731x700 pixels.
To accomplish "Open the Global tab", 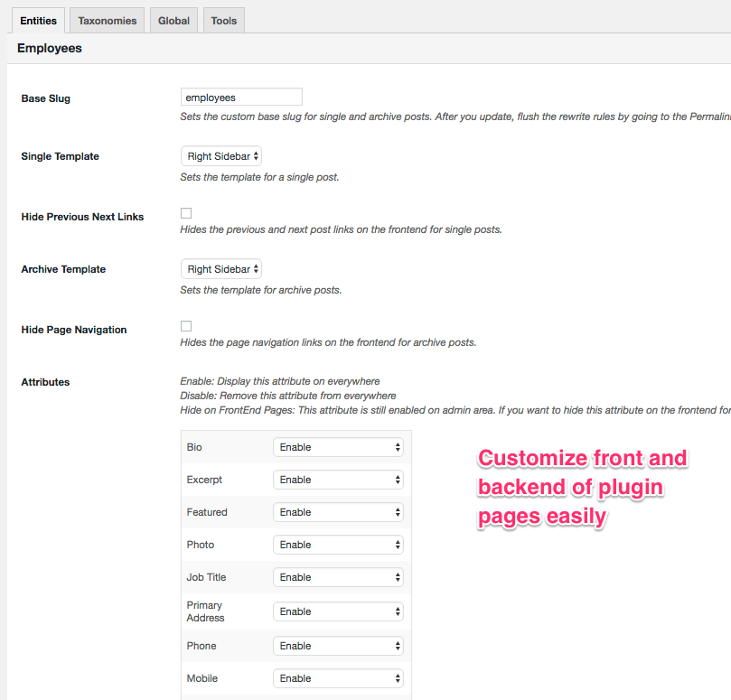I will (x=173, y=21).
